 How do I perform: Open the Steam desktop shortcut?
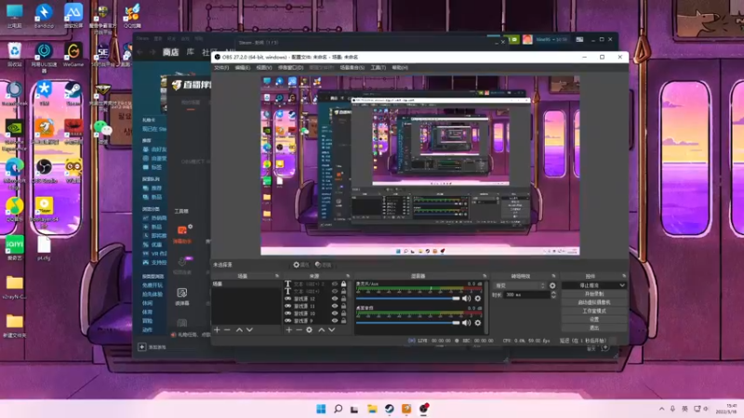73,94
